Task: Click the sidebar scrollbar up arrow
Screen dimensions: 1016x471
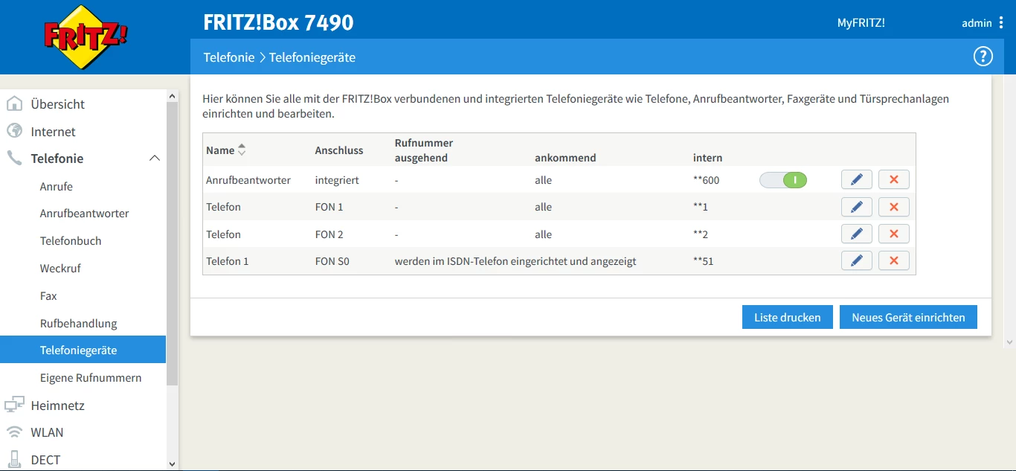Action: coord(173,96)
